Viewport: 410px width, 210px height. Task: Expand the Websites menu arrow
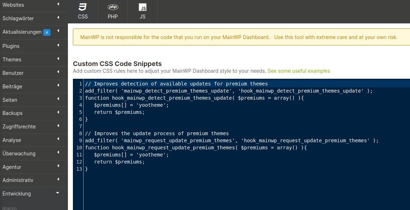[58, 4]
